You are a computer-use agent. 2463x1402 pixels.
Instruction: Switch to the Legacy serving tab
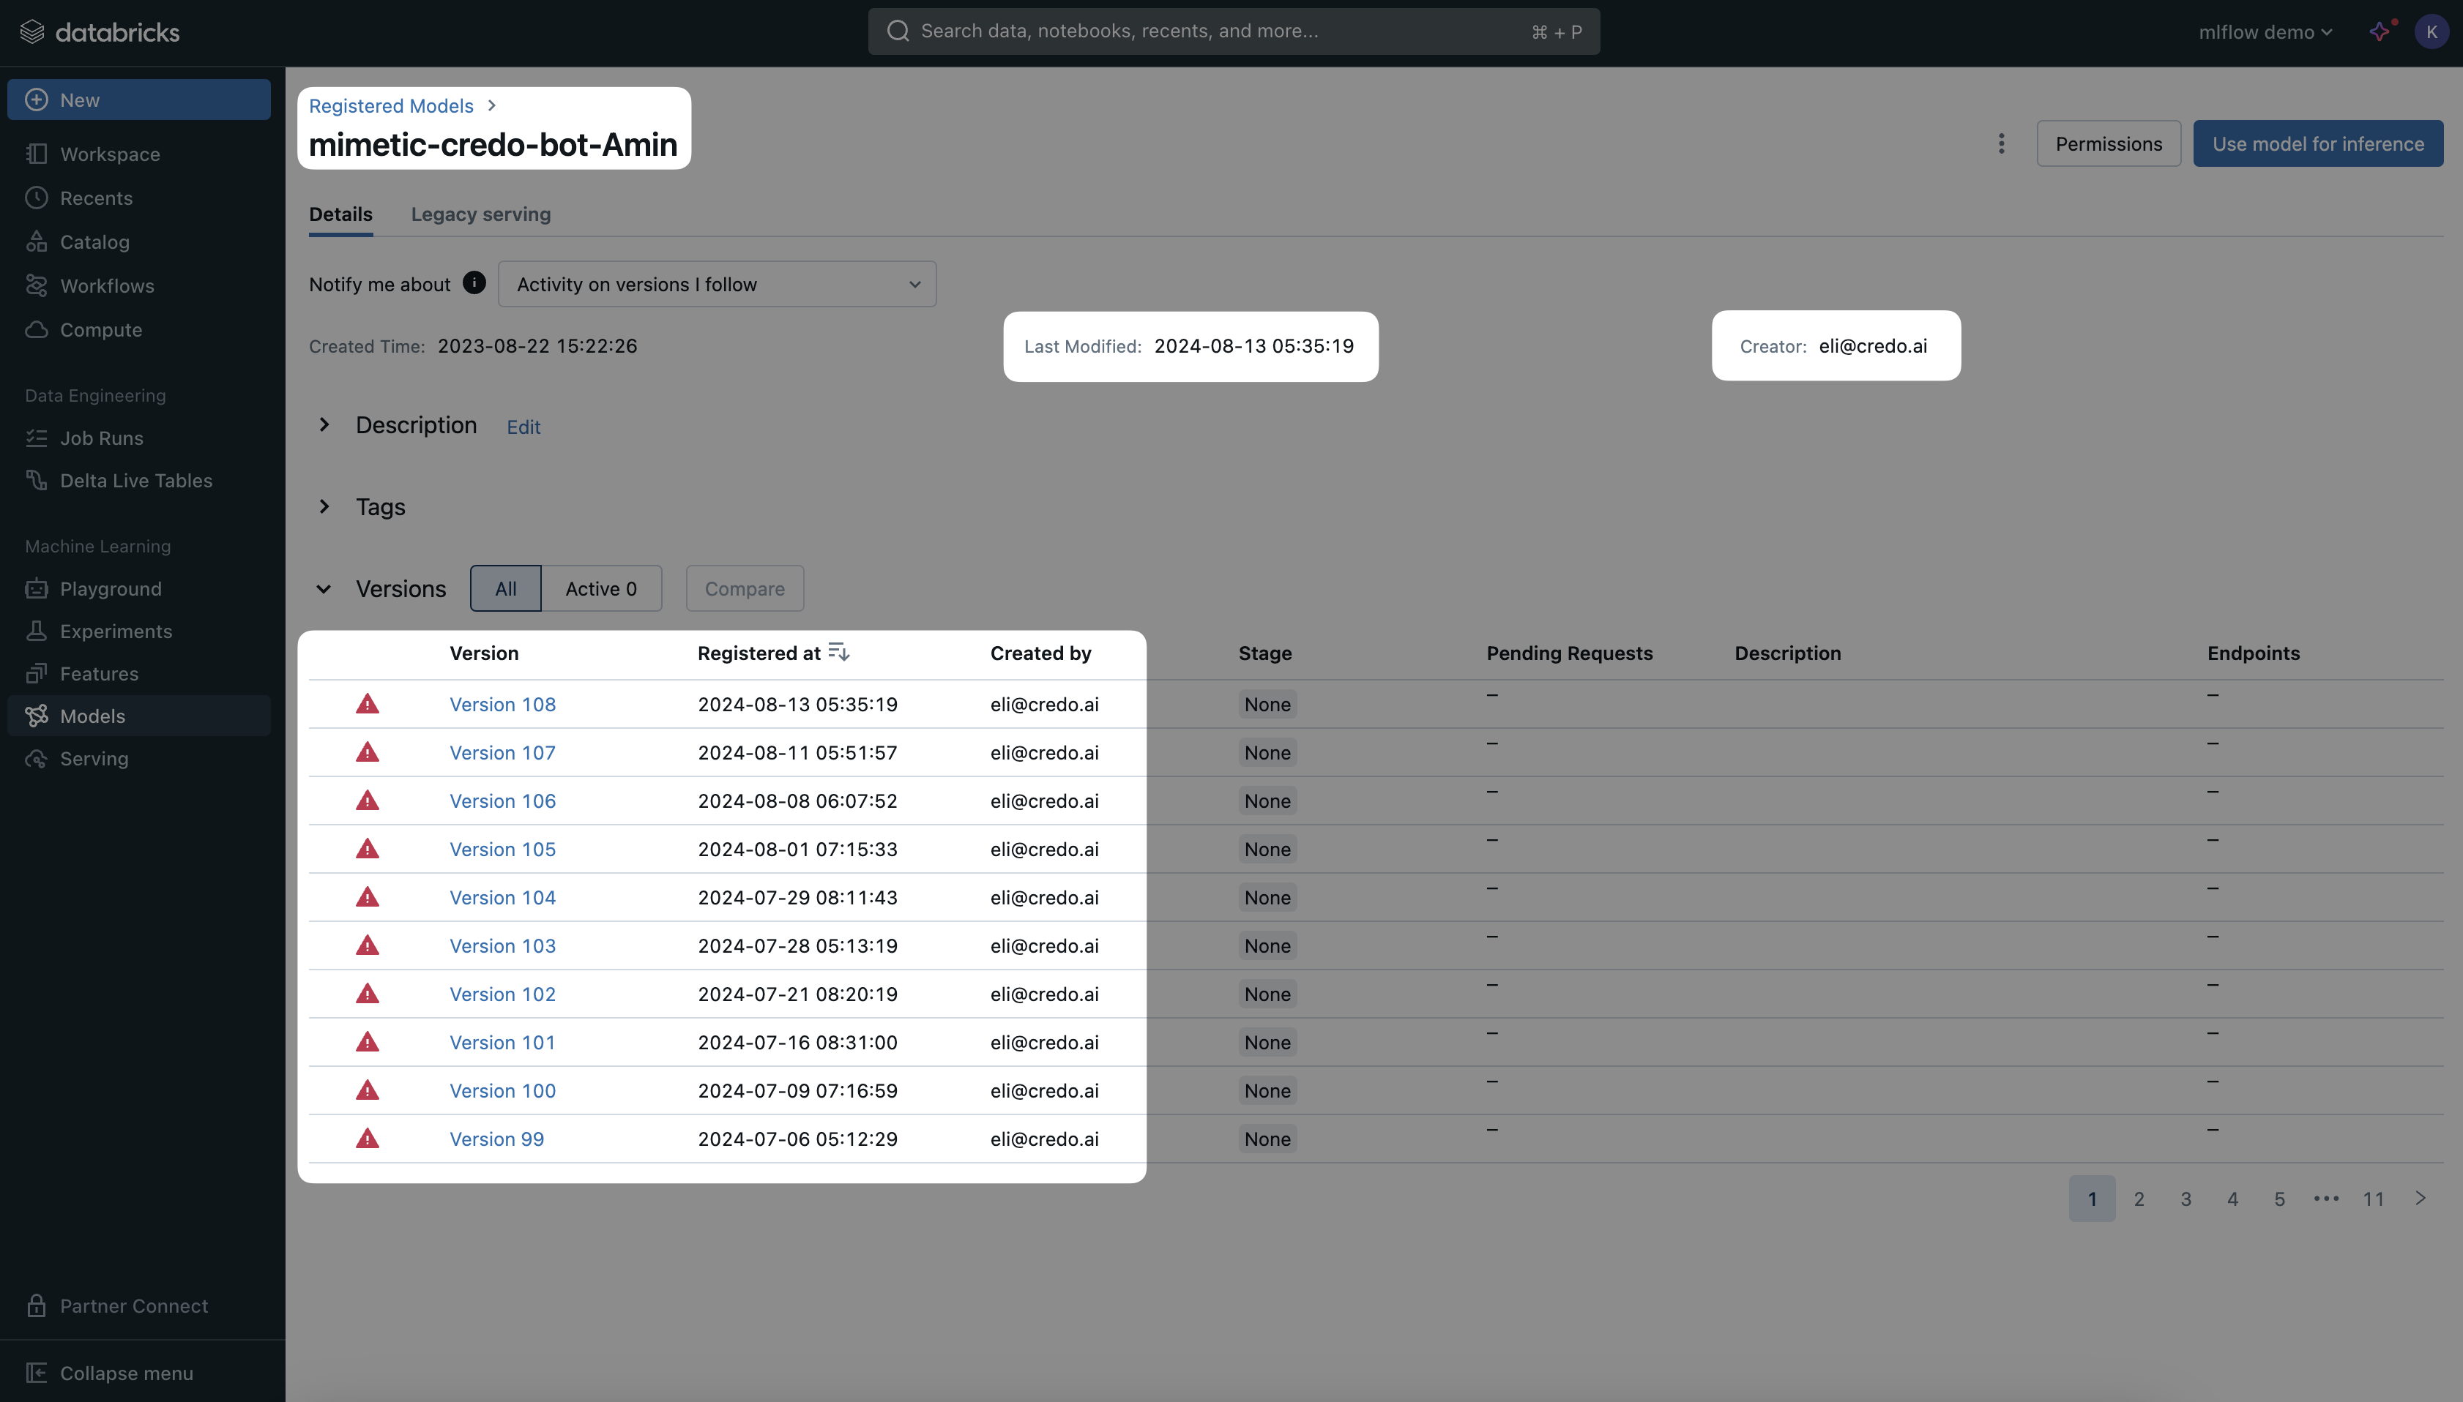(x=480, y=214)
